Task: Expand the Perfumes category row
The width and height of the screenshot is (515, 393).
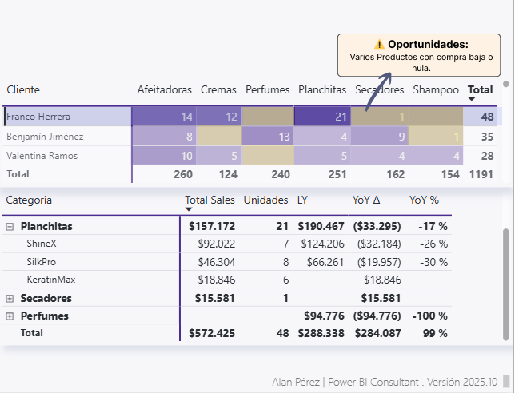Action: pos(10,316)
